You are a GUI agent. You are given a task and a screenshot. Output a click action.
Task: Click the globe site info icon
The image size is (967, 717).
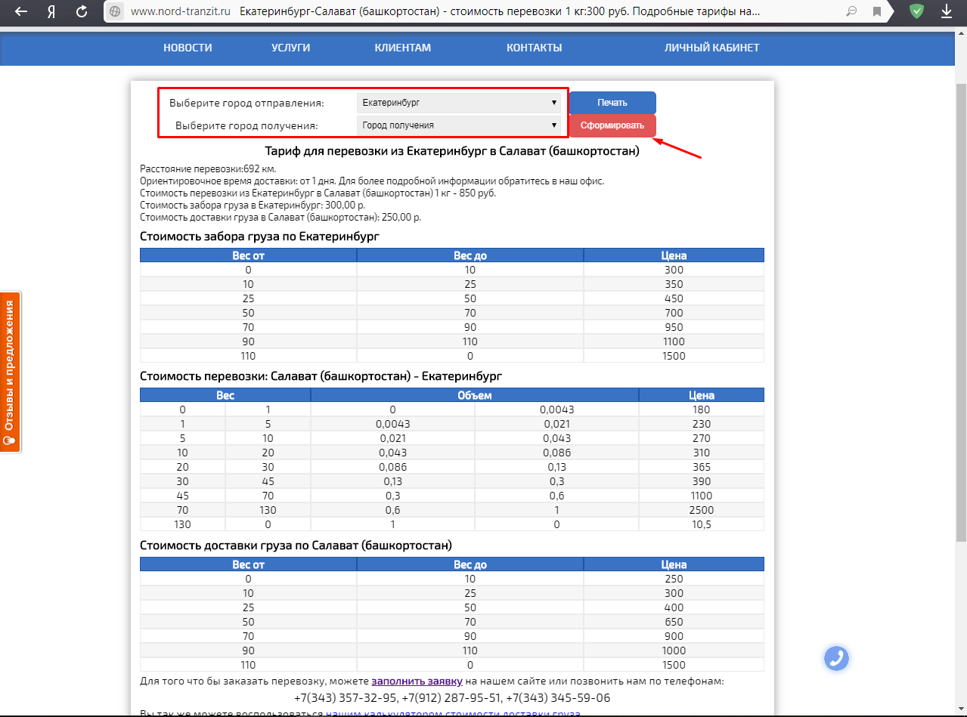pos(115,12)
